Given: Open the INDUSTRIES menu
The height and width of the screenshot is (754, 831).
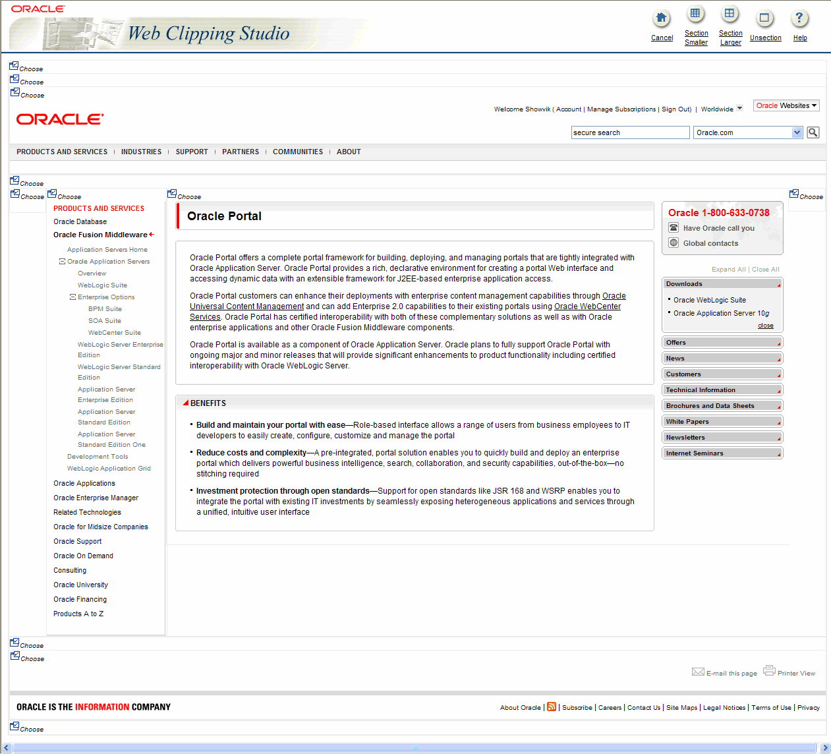Looking at the screenshot, I should coord(141,152).
